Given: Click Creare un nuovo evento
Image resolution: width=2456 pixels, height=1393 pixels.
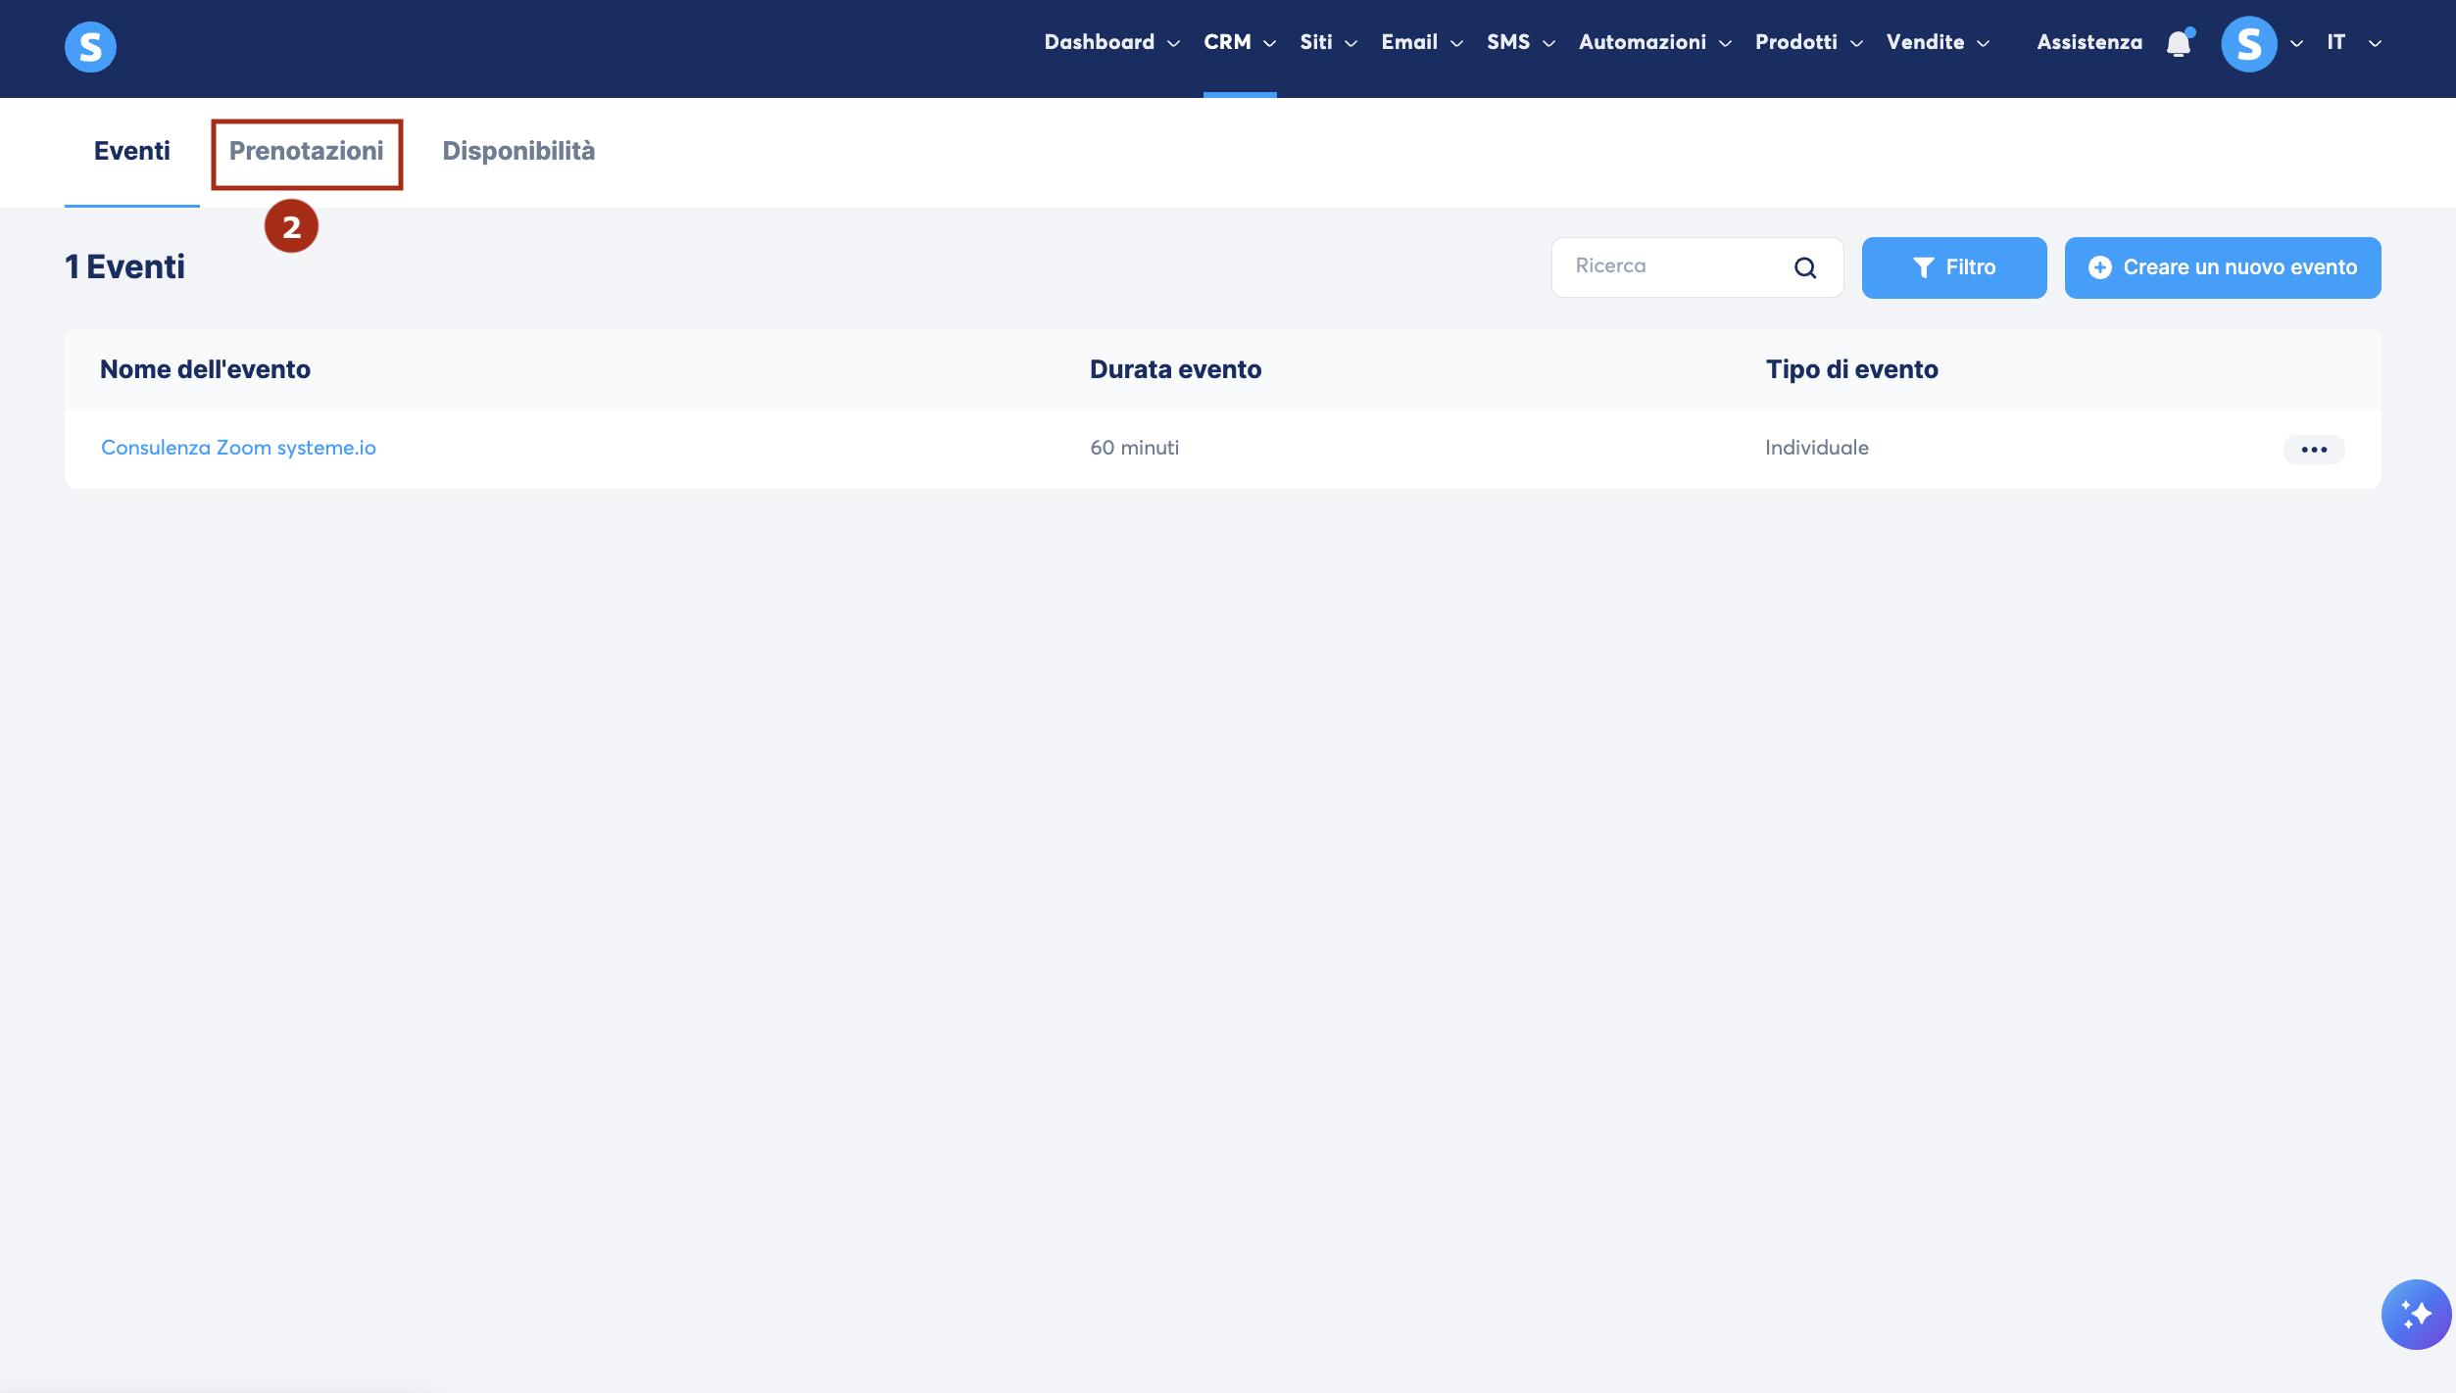Looking at the screenshot, I should pos(2223,267).
